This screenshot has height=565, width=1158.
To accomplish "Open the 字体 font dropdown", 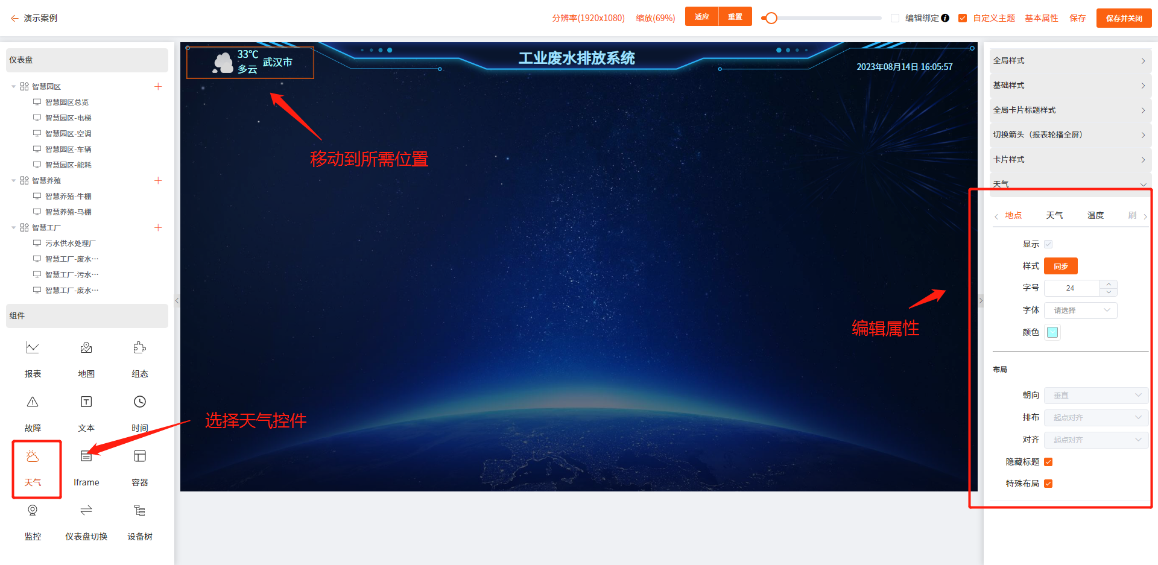I will [1080, 311].
